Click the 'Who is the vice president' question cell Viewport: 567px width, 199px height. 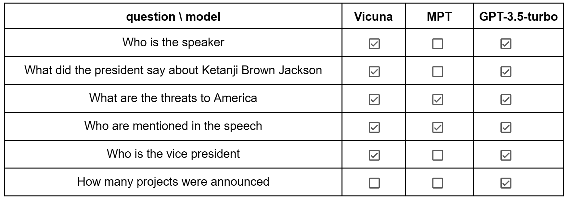173,154
